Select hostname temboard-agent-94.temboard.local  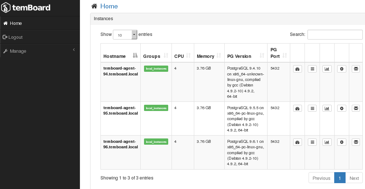[x=121, y=71]
